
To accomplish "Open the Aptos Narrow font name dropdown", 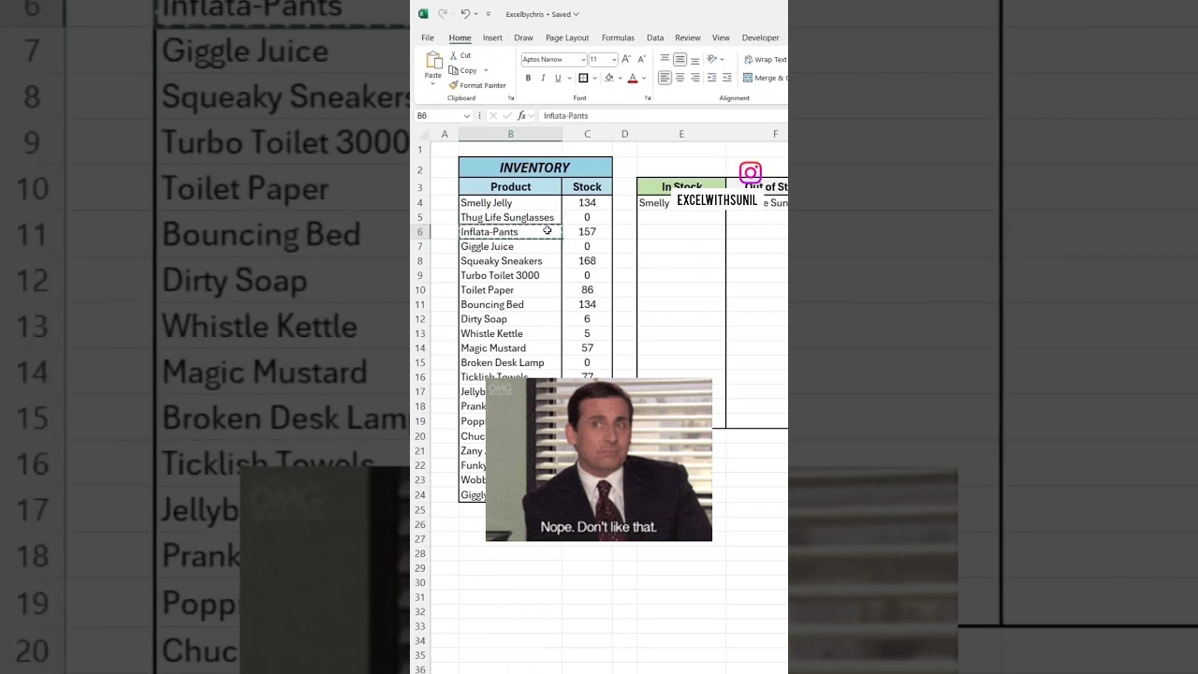I will pyautogui.click(x=583, y=60).
